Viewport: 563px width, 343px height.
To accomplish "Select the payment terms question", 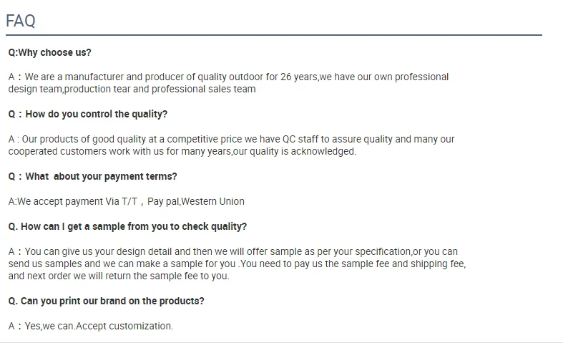I will (x=92, y=176).
